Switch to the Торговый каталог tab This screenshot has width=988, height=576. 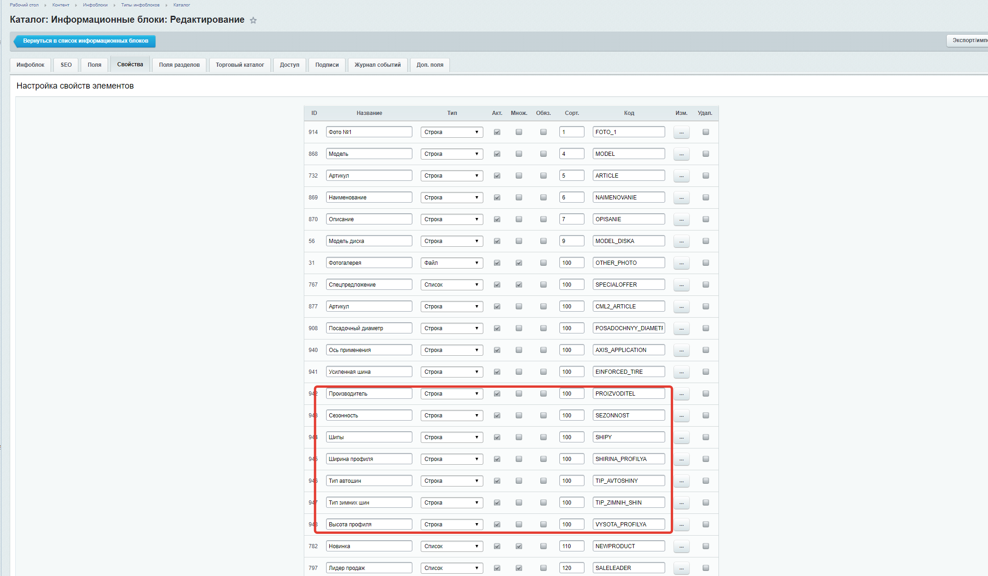(x=240, y=65)
